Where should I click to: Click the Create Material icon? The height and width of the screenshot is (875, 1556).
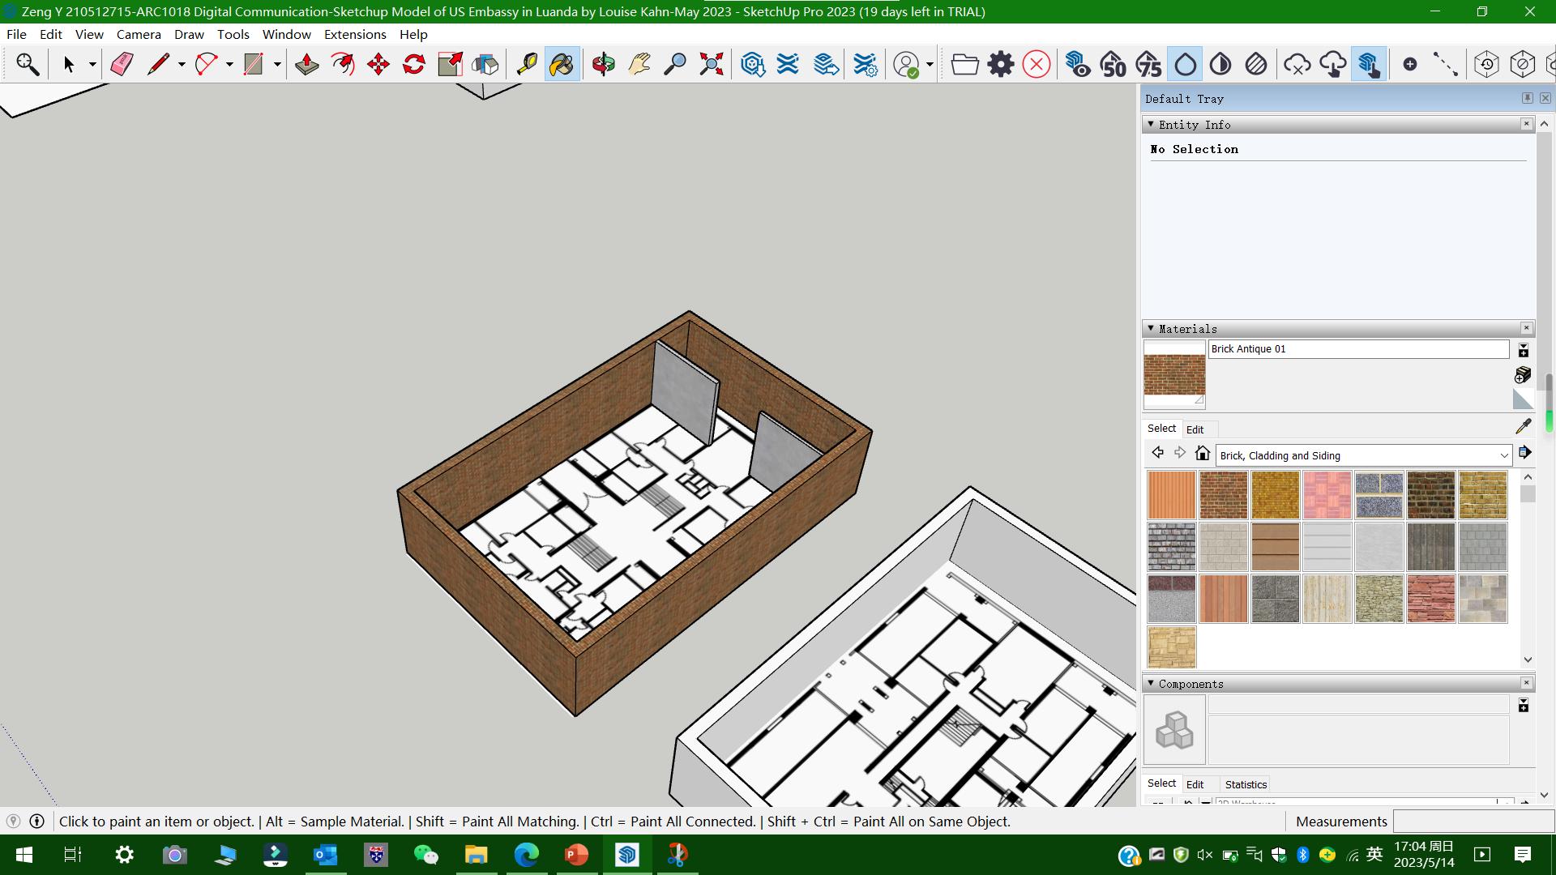point(1523,374)
